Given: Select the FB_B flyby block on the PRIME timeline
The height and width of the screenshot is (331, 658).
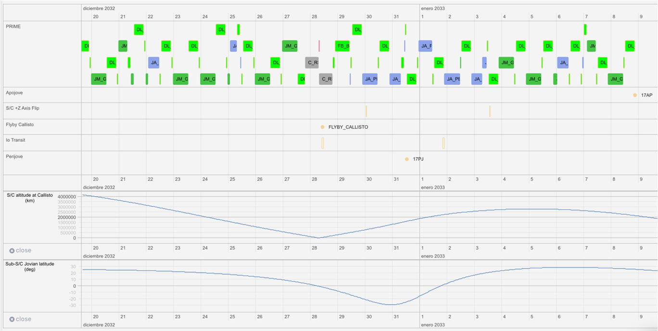Looking at the screenshot, I should click(343, 46).
